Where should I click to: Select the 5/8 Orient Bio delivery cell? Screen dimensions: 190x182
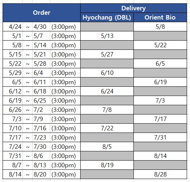160,27
